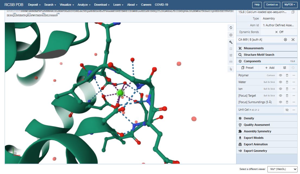Click the reset camera icon in viewport

[x=231, y=28]
